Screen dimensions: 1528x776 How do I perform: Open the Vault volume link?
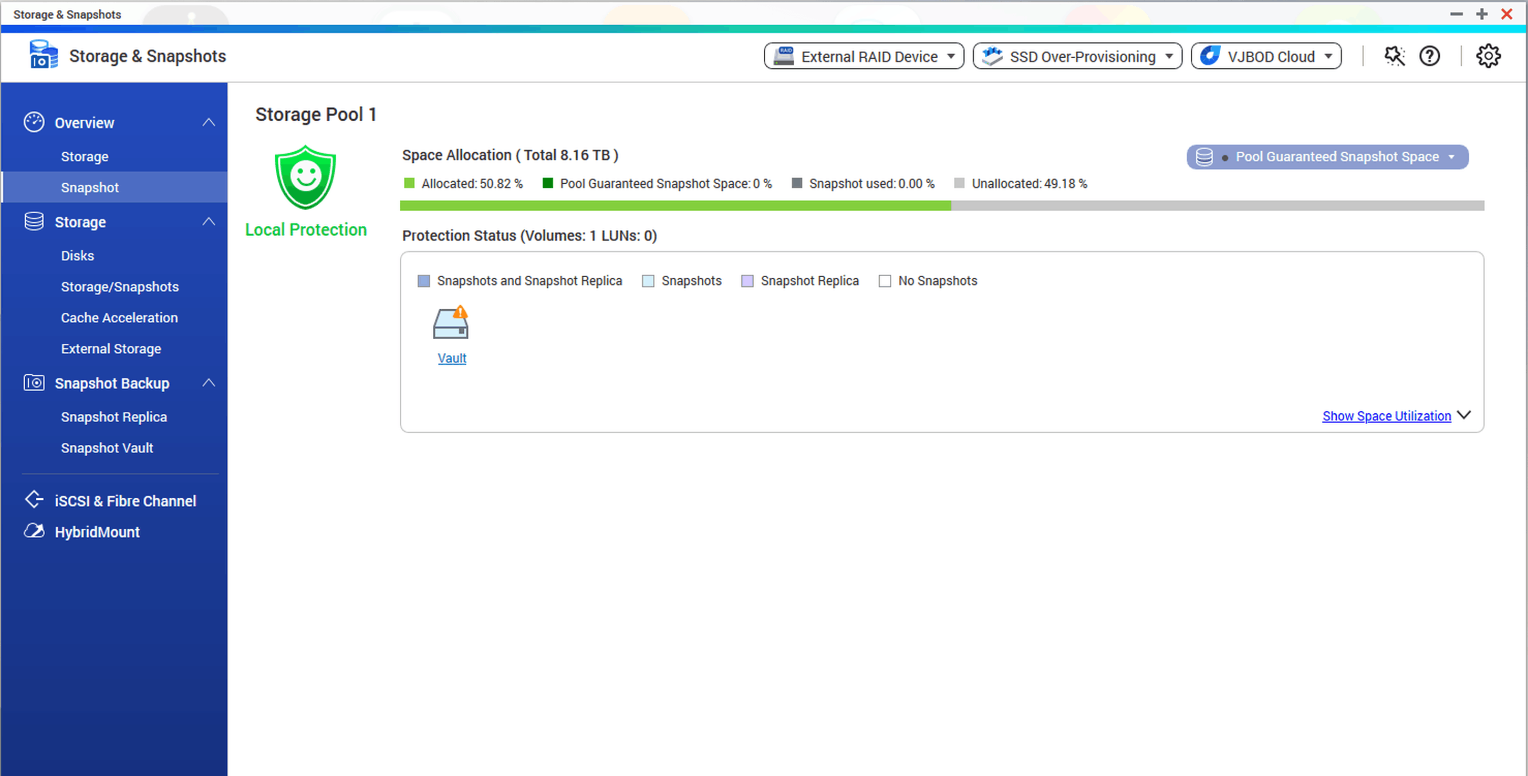pyautogui.click(x=452, y=359)
